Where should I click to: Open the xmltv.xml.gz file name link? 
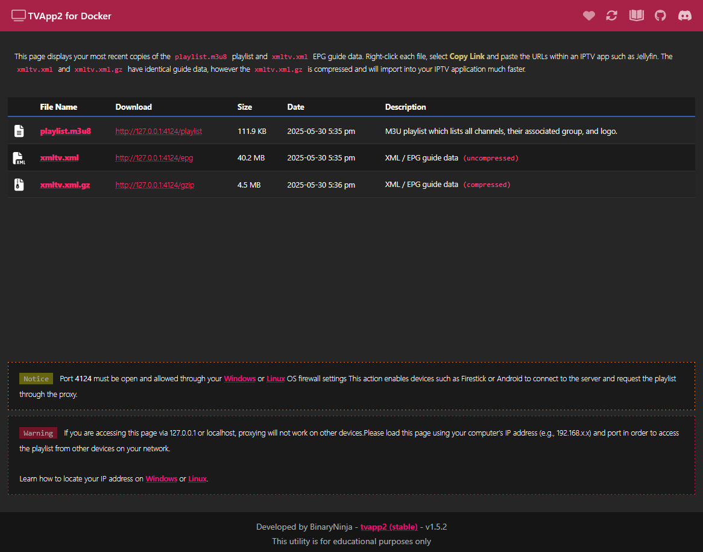[x=65, y=185]
